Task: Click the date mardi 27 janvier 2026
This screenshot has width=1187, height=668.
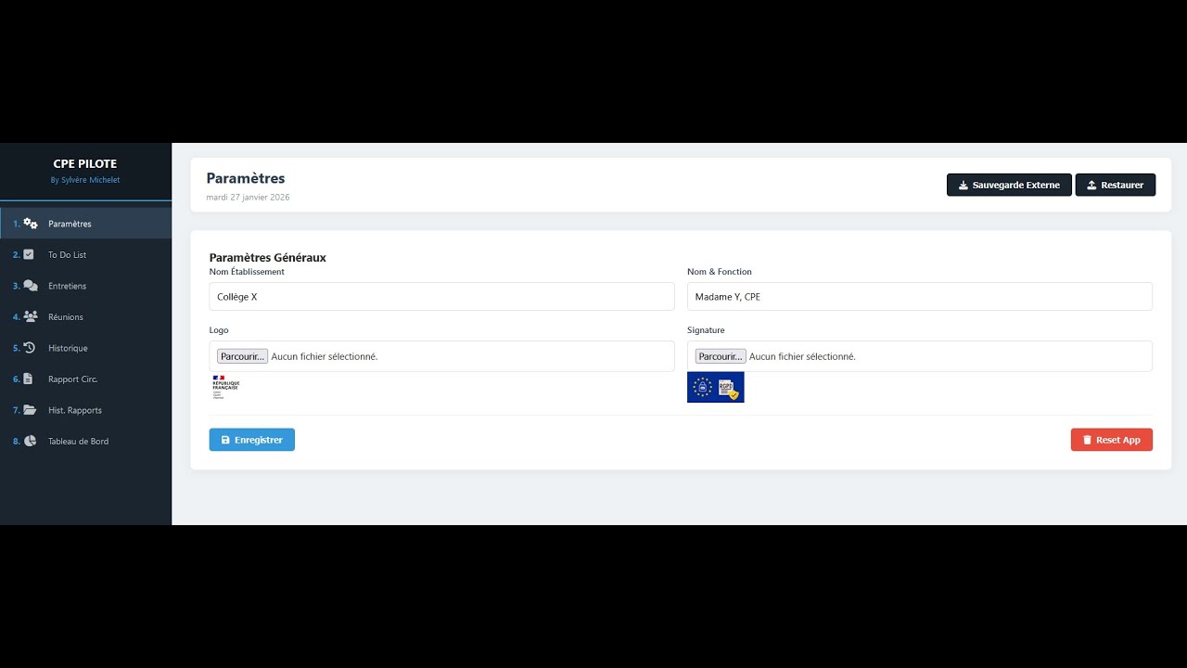Action: 248,197
